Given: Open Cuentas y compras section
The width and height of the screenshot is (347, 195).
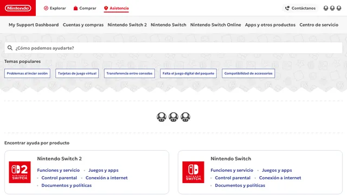Looking at the screenshot, I should 83,25.
